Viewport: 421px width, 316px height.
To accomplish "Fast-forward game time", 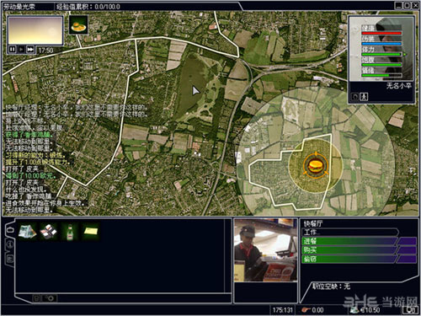I will tap(30, 50).
